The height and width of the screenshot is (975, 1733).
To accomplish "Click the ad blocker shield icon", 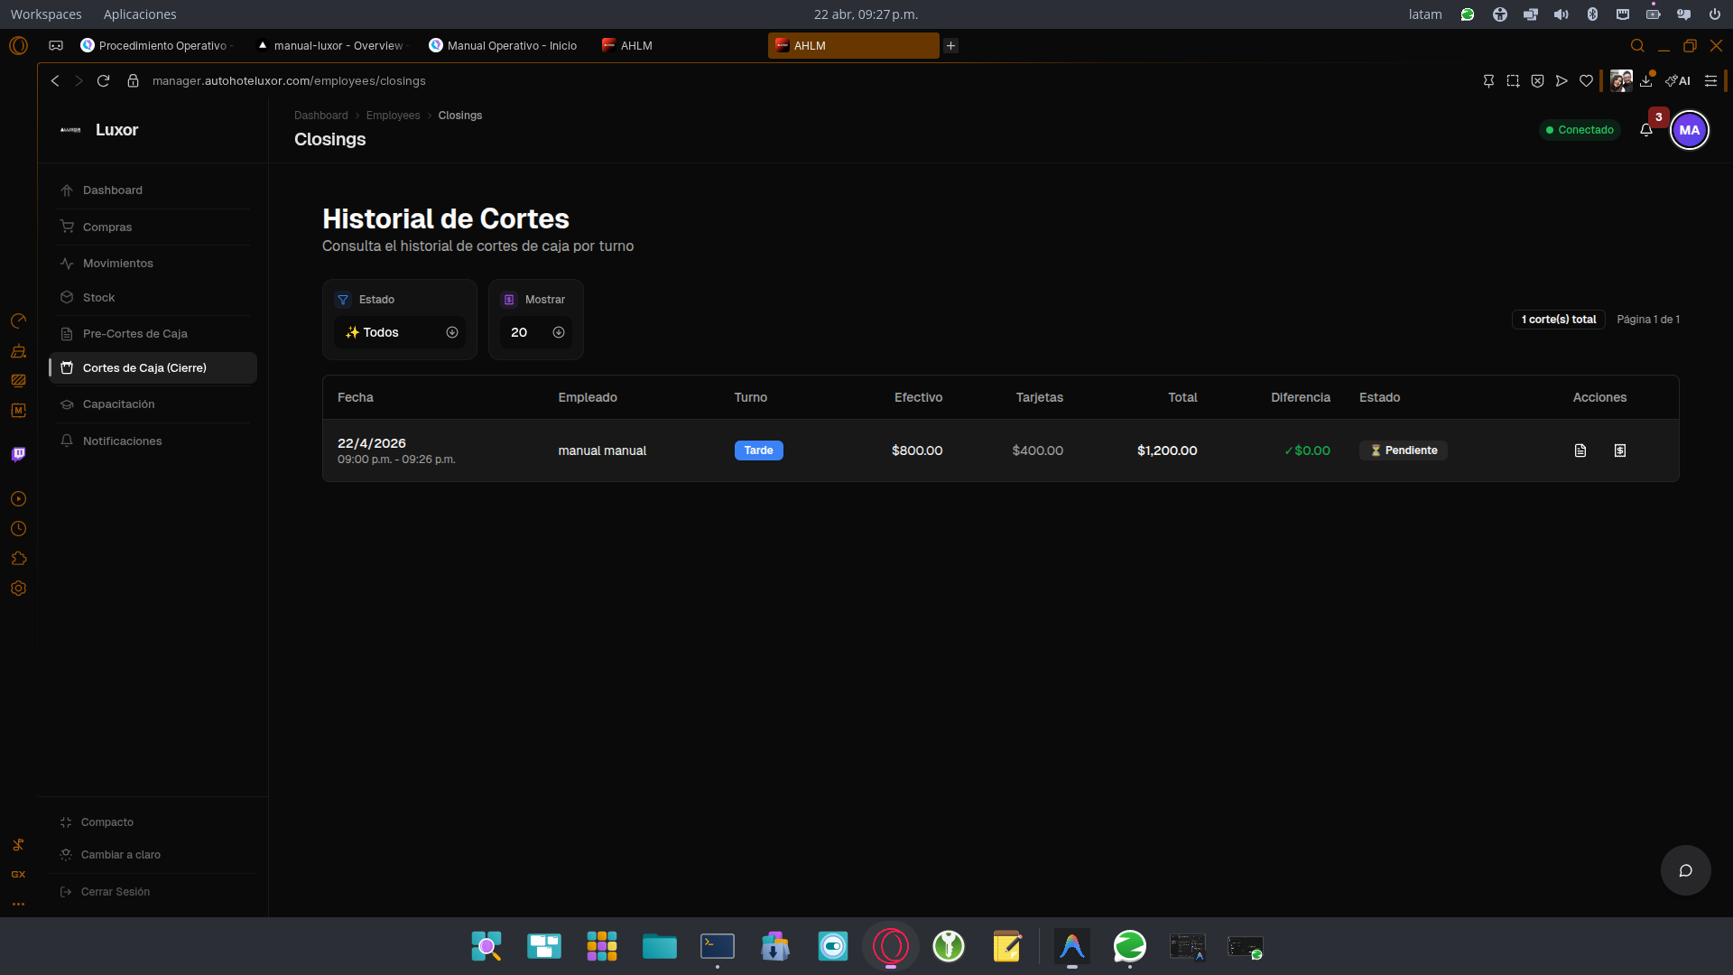I will (1537, 81).
